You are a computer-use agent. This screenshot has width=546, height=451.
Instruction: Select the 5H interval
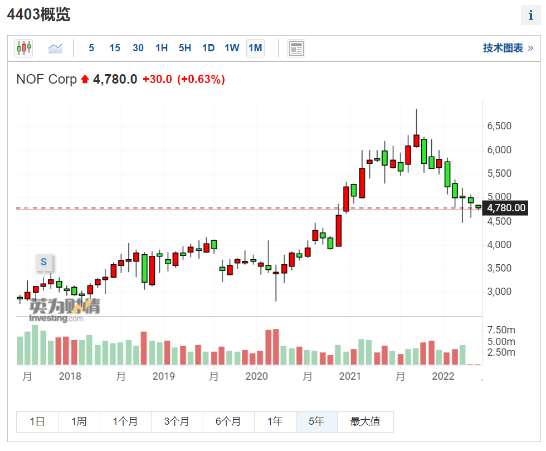[185, 48]
